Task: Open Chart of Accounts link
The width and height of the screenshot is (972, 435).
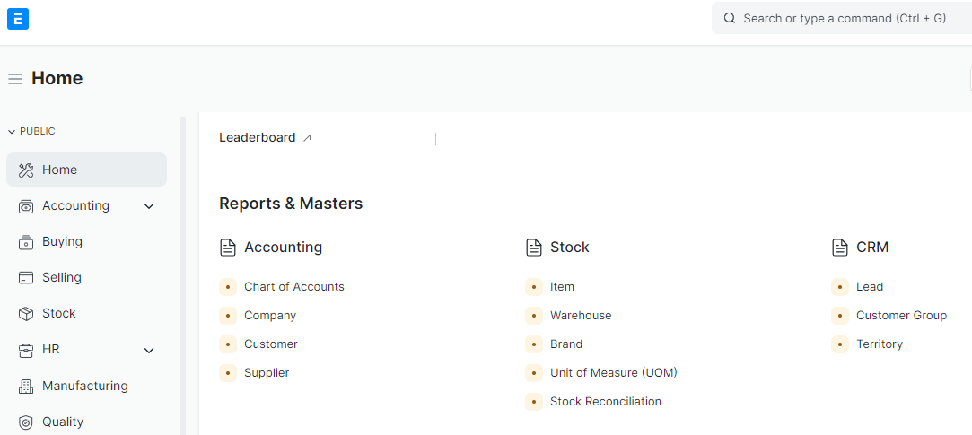Action: (293, 287)
